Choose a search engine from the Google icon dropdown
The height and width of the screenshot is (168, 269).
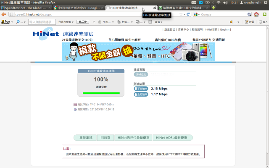pyautogui.click(x=197, y=14)
